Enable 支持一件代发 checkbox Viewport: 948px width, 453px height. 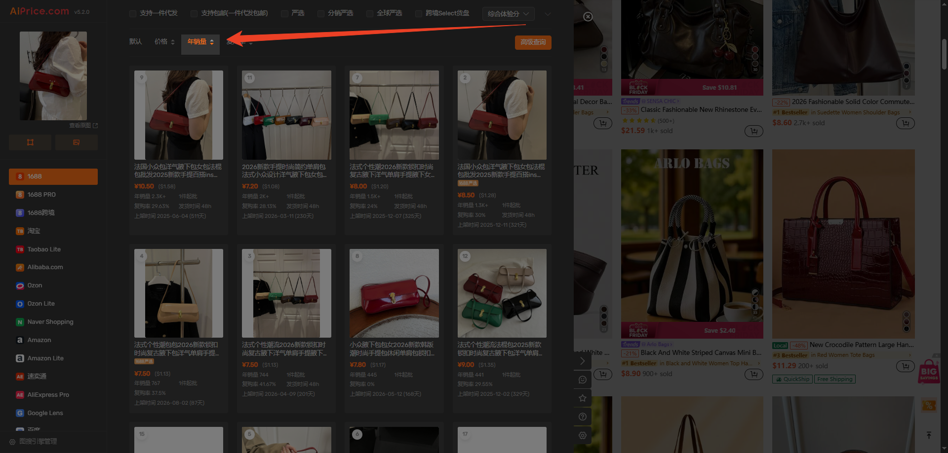click(133, 14)
